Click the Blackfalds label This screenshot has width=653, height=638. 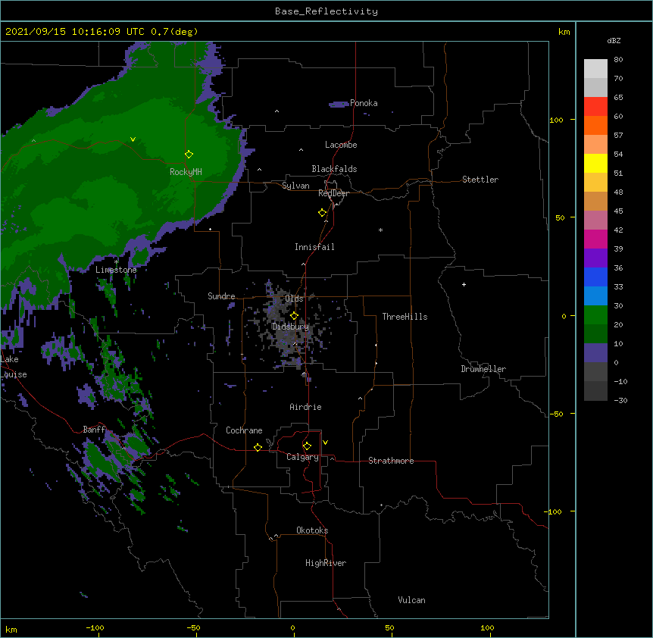[334, 169]
